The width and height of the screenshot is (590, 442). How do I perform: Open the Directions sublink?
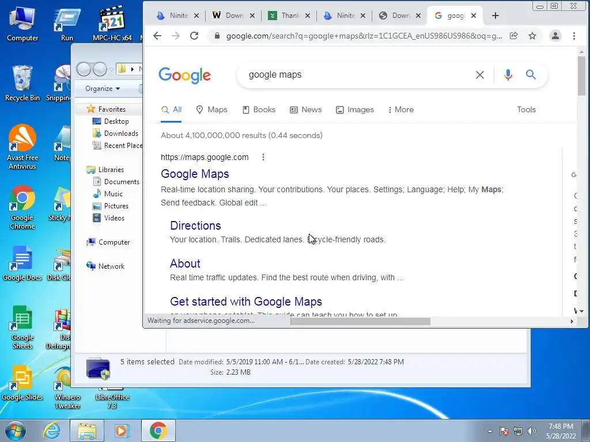(x=195, y=226)
